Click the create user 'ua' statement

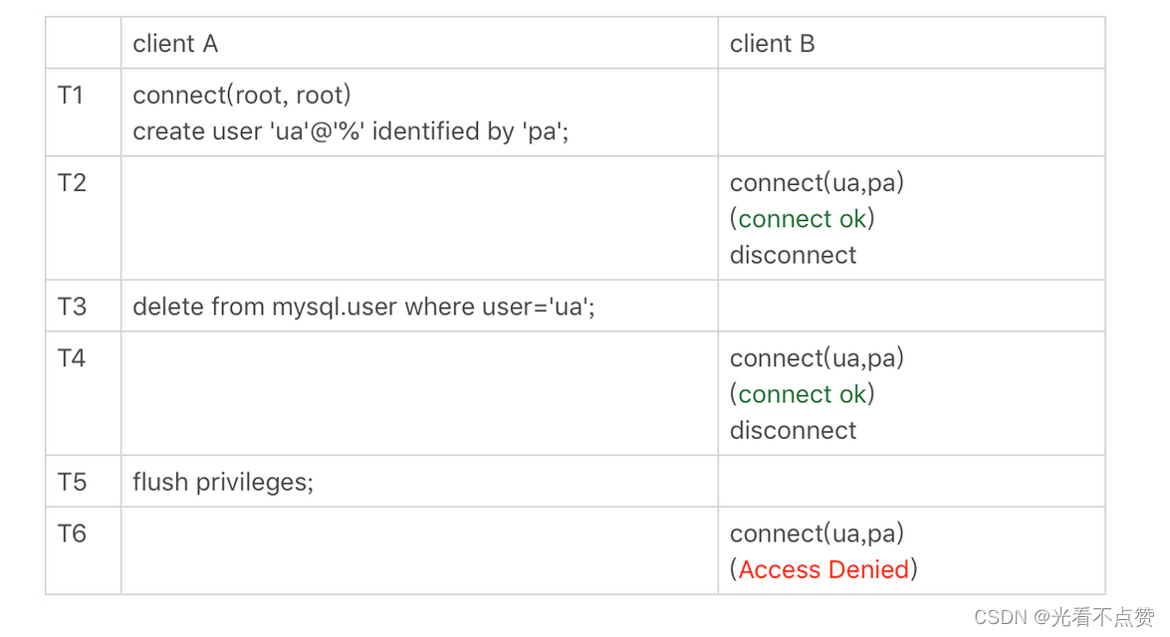pyautogui.click(x=351, y=131)
